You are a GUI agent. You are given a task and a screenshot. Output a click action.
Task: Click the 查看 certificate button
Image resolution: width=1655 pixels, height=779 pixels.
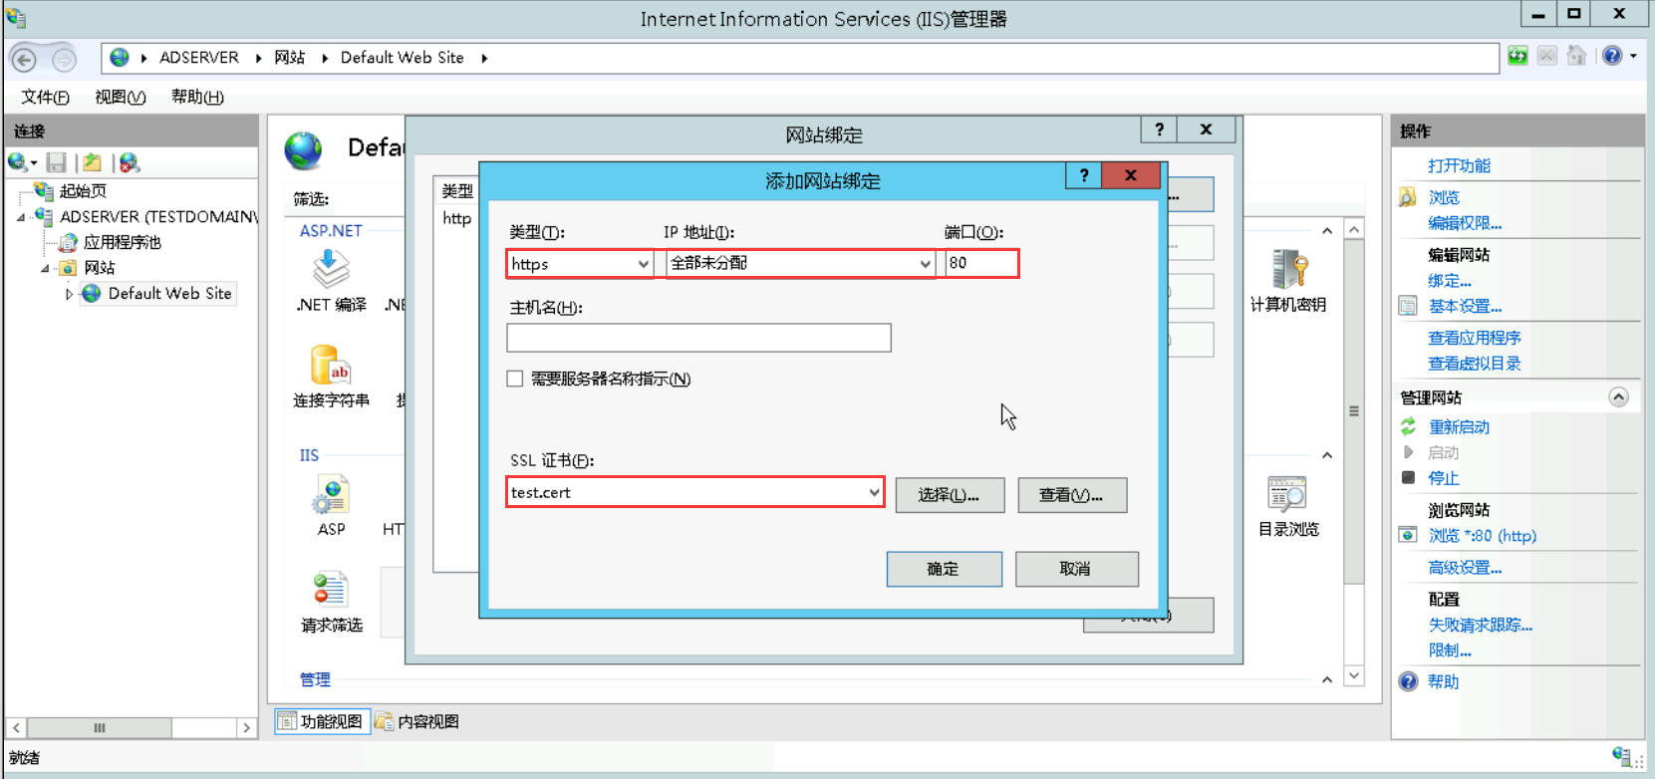tap(1071, 495)
